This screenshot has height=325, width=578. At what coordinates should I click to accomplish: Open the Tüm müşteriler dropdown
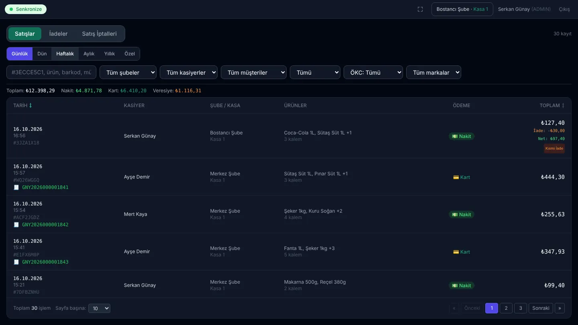254,73
